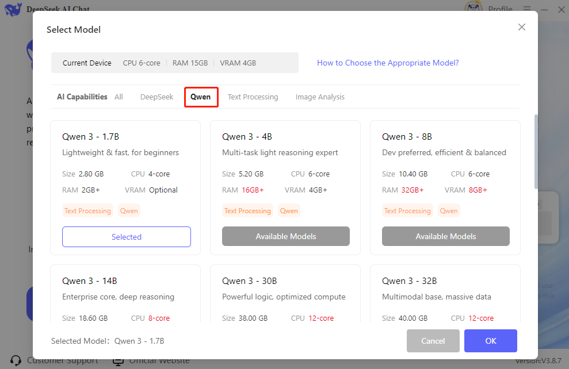
Task: Confirm selection with OK button
Action: 491,341
